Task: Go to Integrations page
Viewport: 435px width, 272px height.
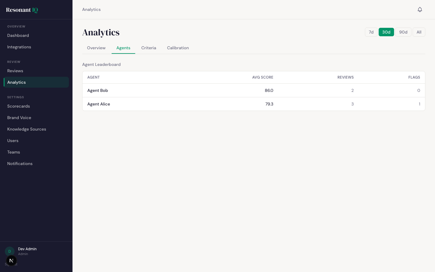Action: tap(19, 47)
